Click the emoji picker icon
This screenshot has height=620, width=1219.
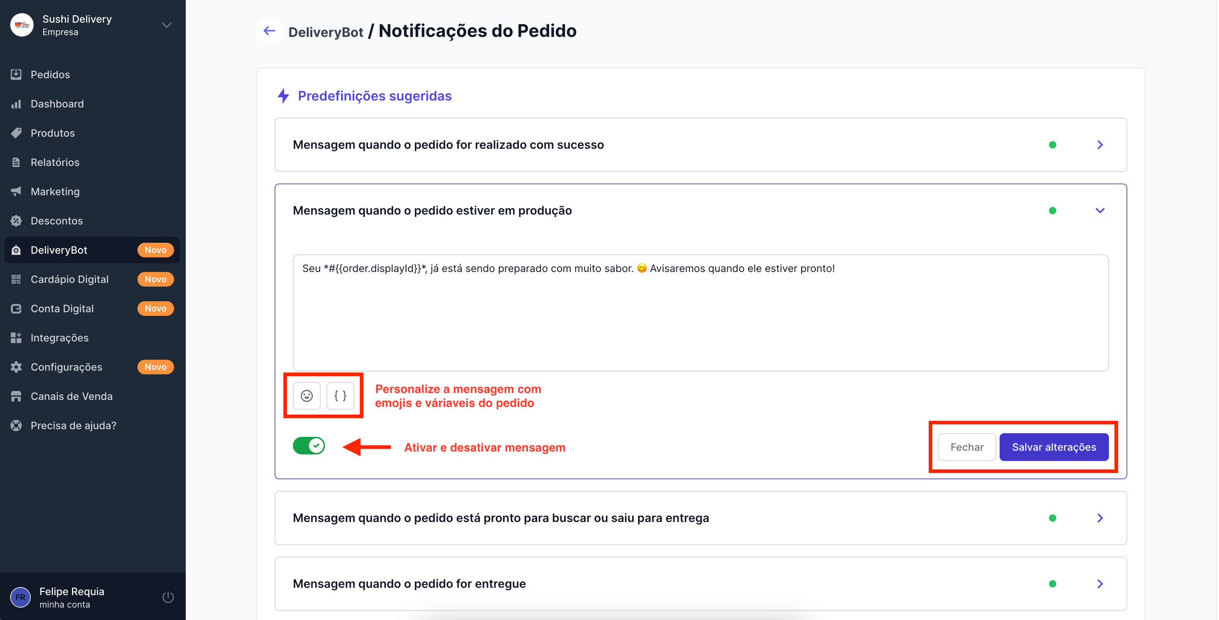coord(307,396)
